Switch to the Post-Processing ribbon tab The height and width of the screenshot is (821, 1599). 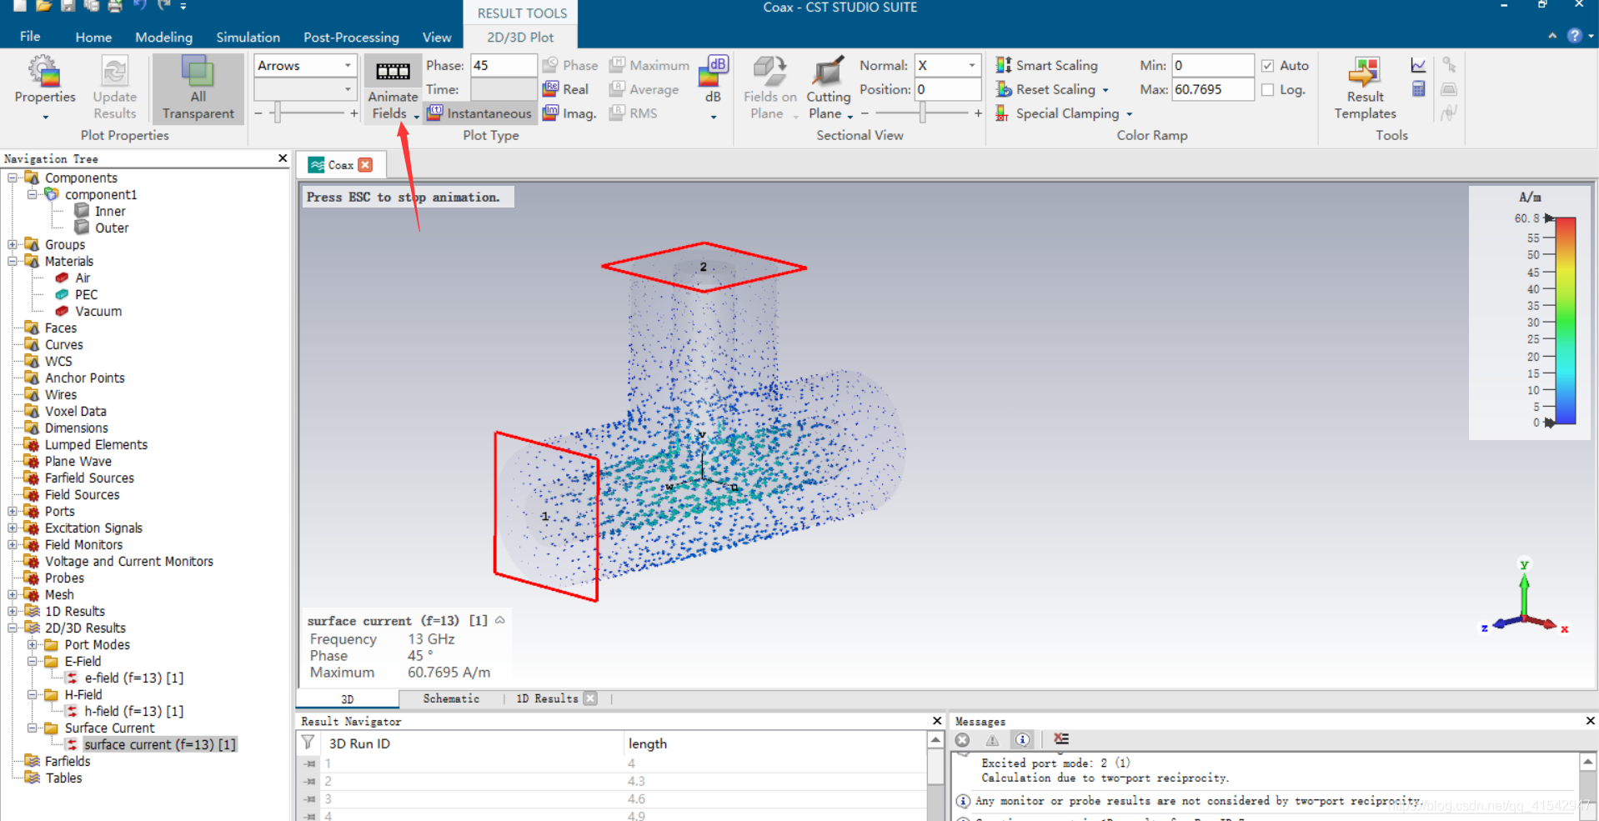click(x=351, y=37)
